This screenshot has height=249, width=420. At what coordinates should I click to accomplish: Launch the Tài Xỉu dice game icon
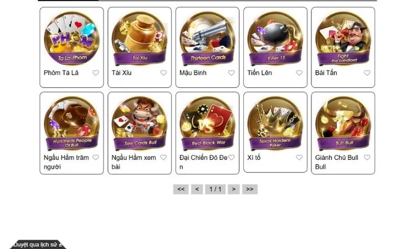[140, 39]
